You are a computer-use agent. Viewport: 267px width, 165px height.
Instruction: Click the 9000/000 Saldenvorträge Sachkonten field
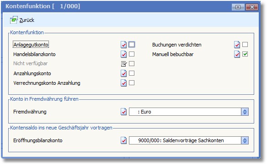pos(185,140)
